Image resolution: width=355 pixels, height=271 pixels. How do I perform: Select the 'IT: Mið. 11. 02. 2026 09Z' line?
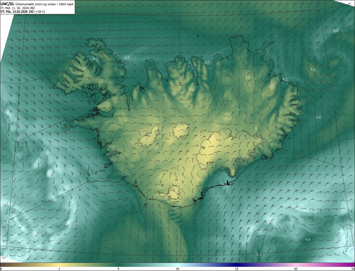tap(17, 8)
